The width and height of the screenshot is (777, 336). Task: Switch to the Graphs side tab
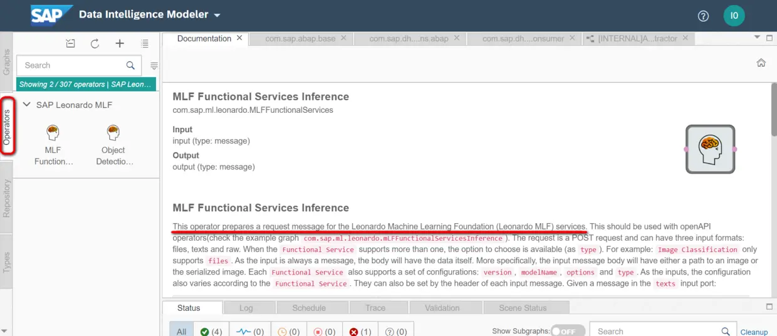(x=6, y=63)
